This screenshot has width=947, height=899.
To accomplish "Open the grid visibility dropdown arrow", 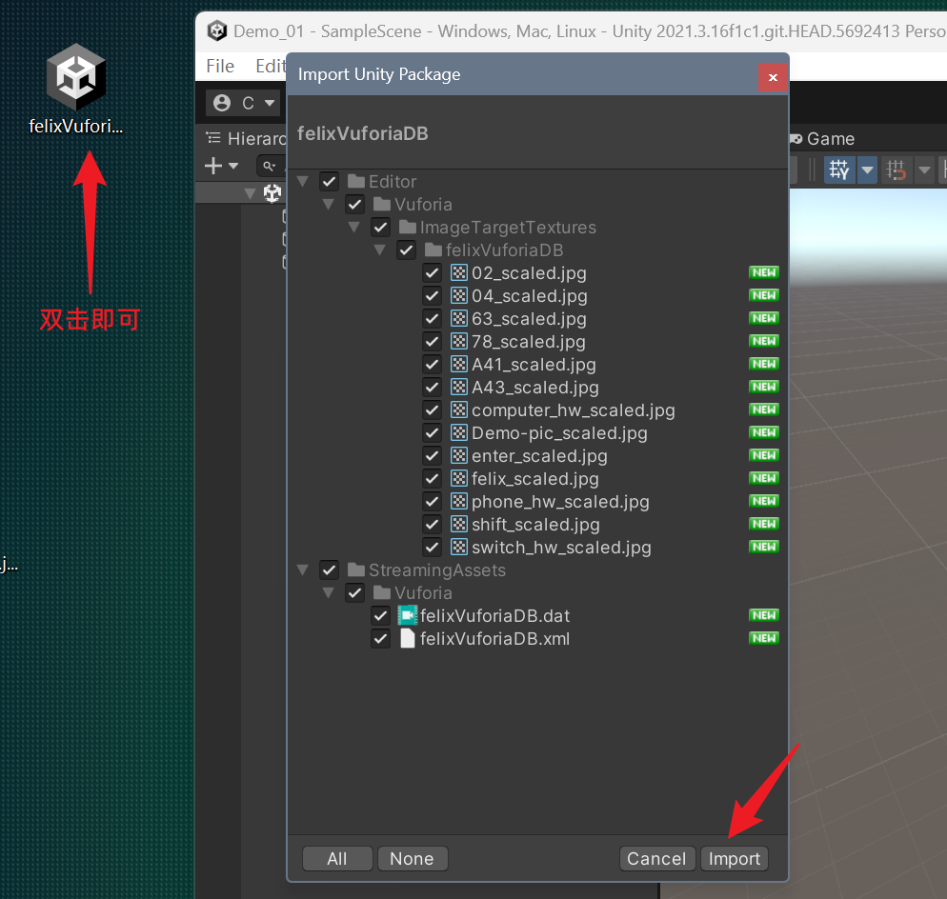I will click(x=867, y=170).
